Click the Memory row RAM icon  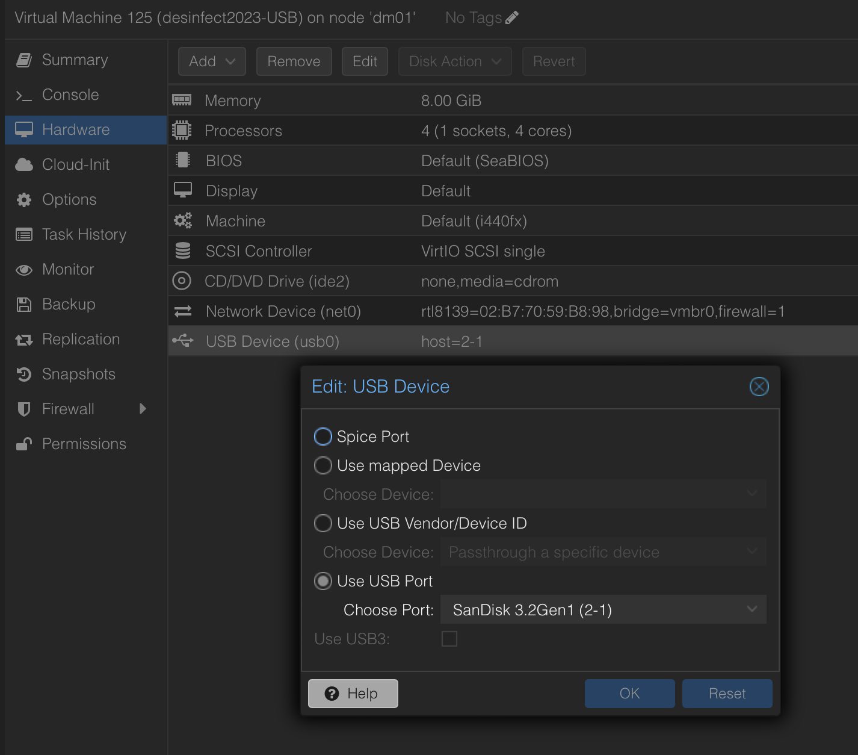(x=182, y=100)
